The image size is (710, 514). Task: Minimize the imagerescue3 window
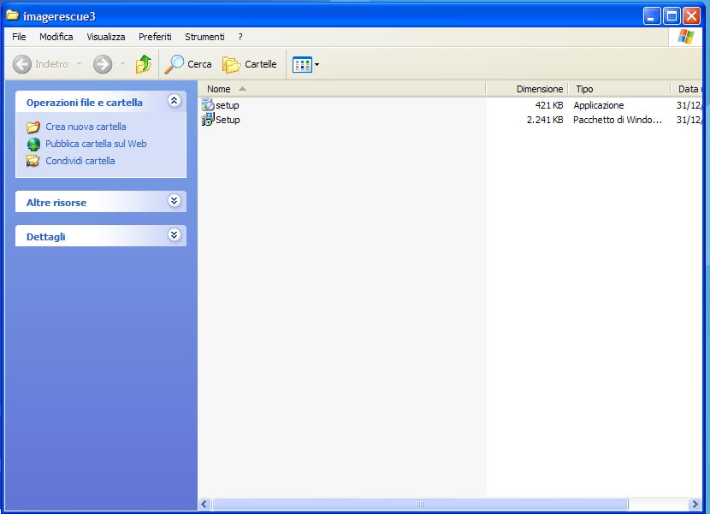(652, 16)
